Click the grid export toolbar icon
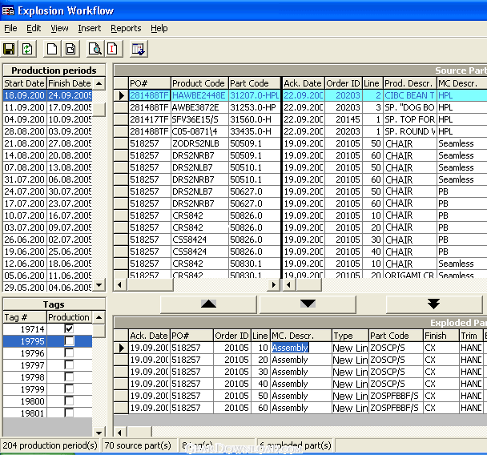This screenshot has height=455, width=487. 139,49
